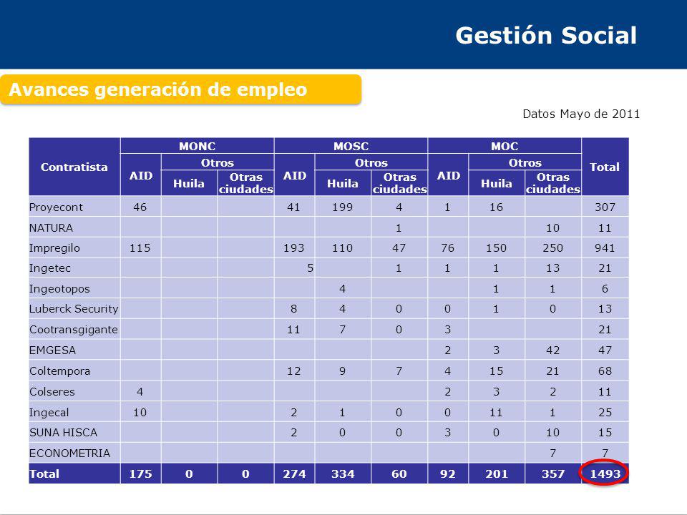This screenshot has width=687, height=515.
Task: Select the "Cootransgigante" row label
Action: (74, 330)
